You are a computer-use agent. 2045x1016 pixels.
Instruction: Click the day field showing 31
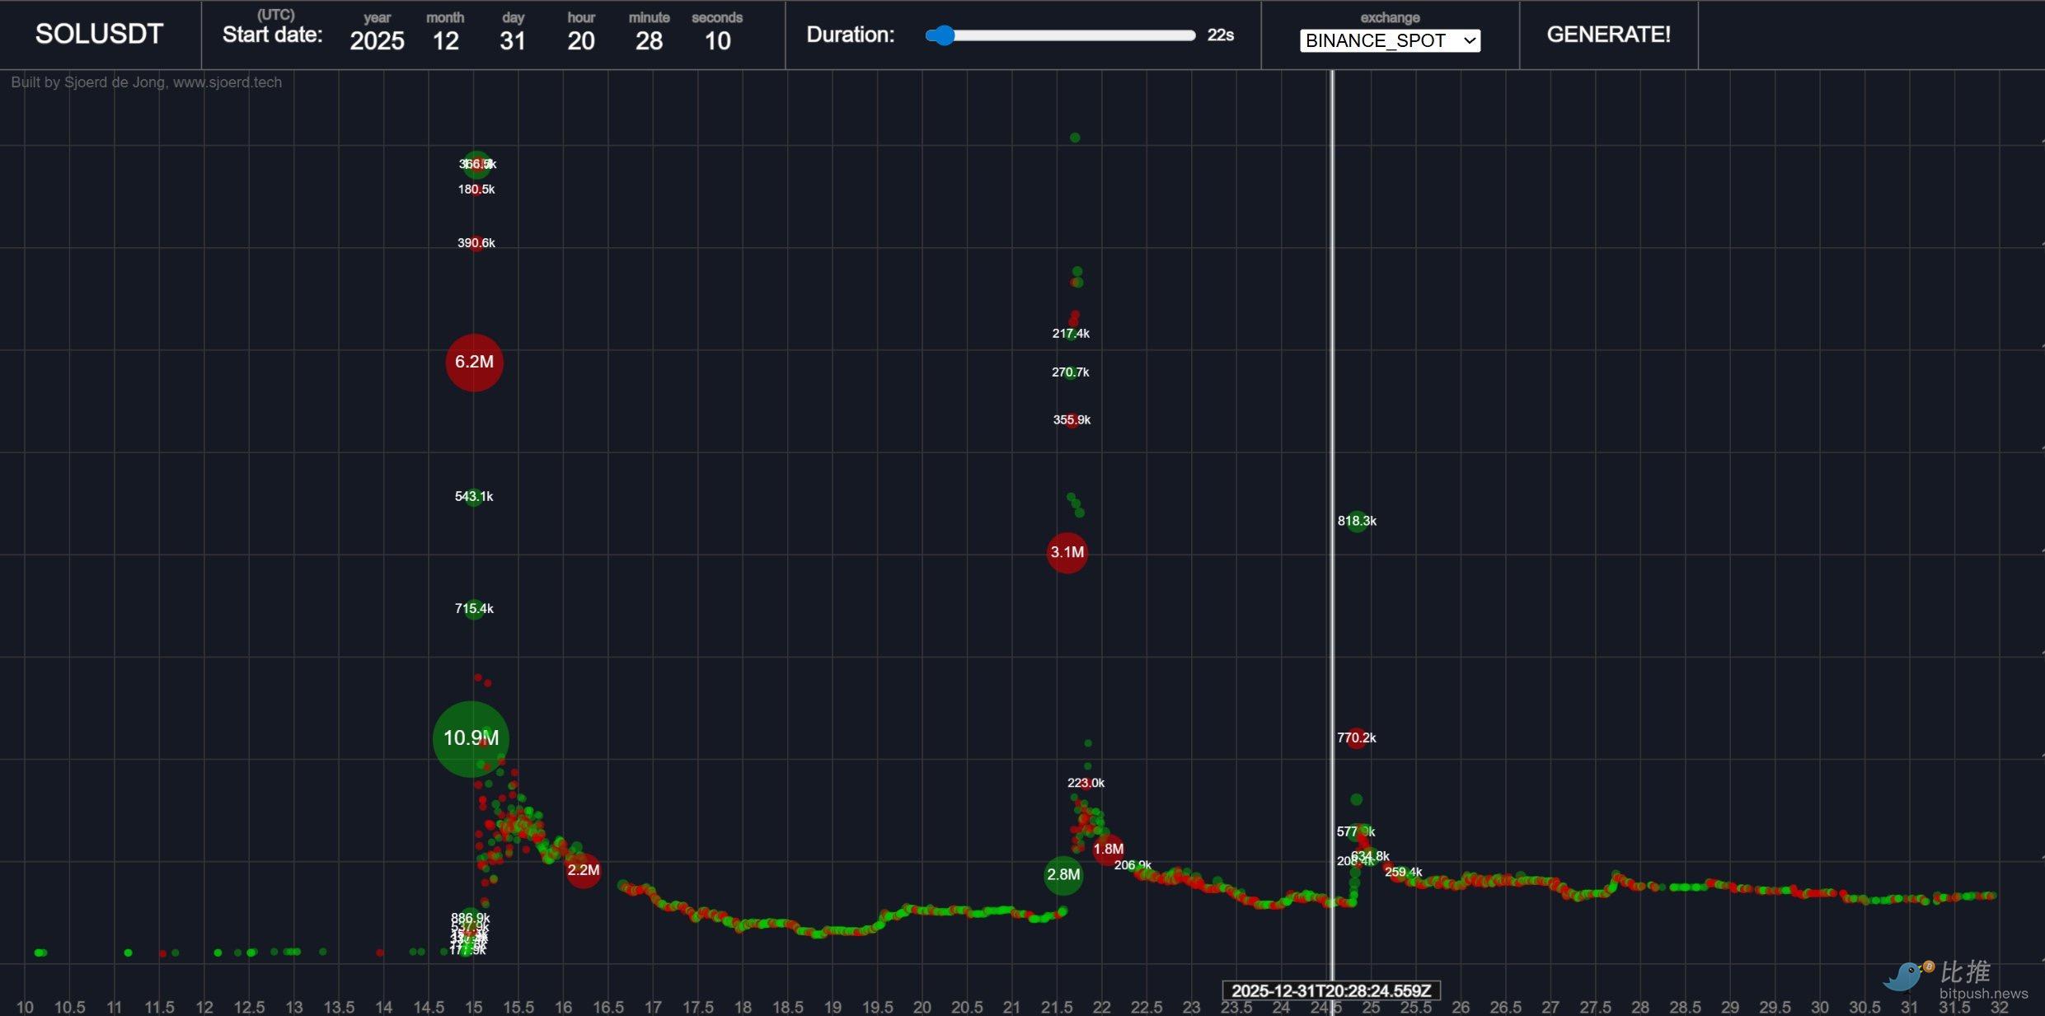point(513,40)
